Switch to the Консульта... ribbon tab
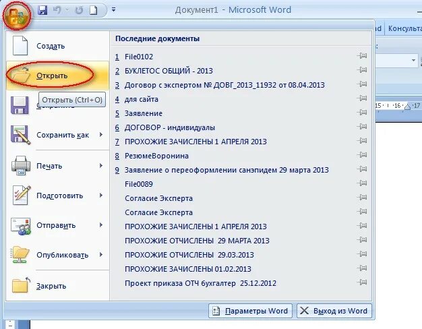The width and height of the screenshot is (422, 329). tap(404, 28)
